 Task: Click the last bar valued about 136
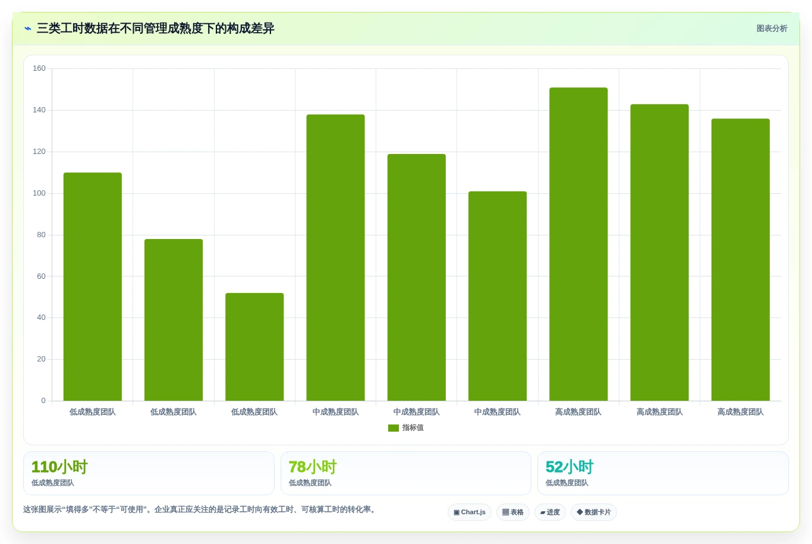741,260
